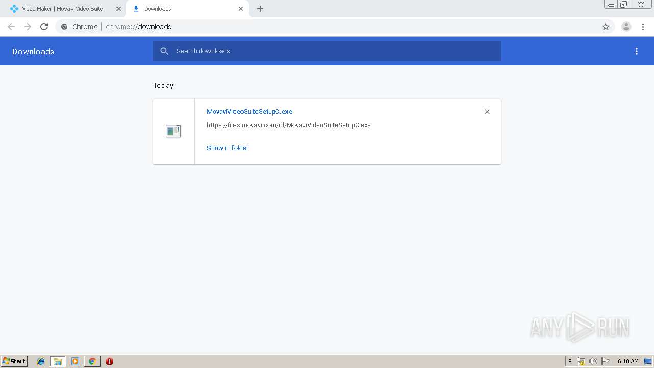
Task: Show hidden system tray icons
Action: [570, 361]
